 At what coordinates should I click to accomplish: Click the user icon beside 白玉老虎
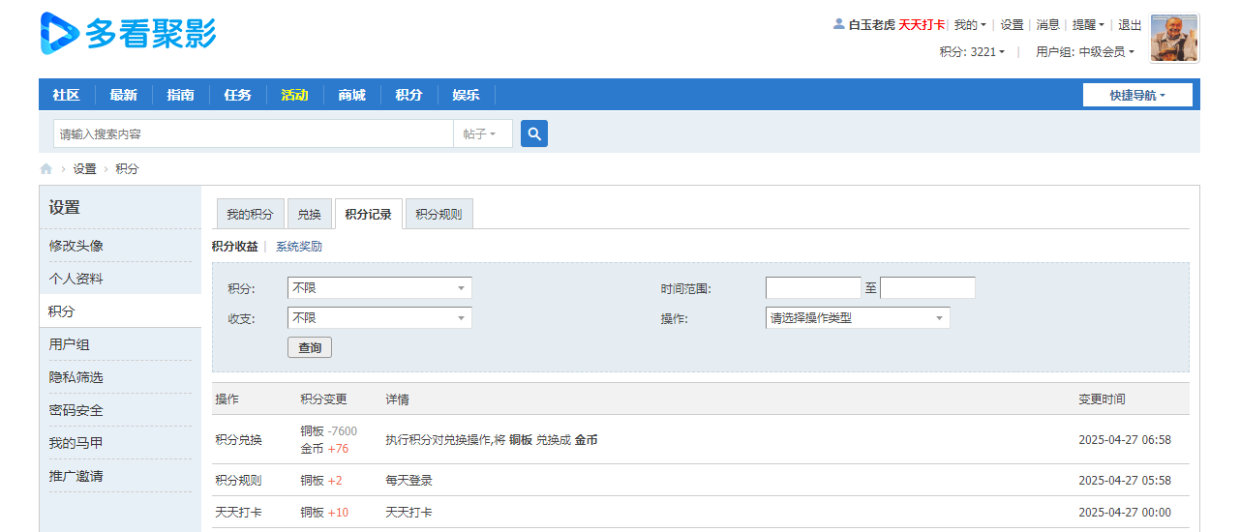838,24
